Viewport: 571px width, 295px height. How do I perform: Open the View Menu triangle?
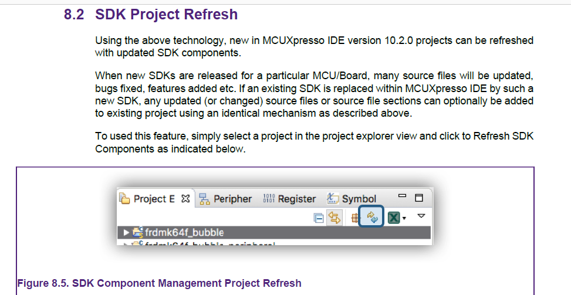(x=421, y=216)
